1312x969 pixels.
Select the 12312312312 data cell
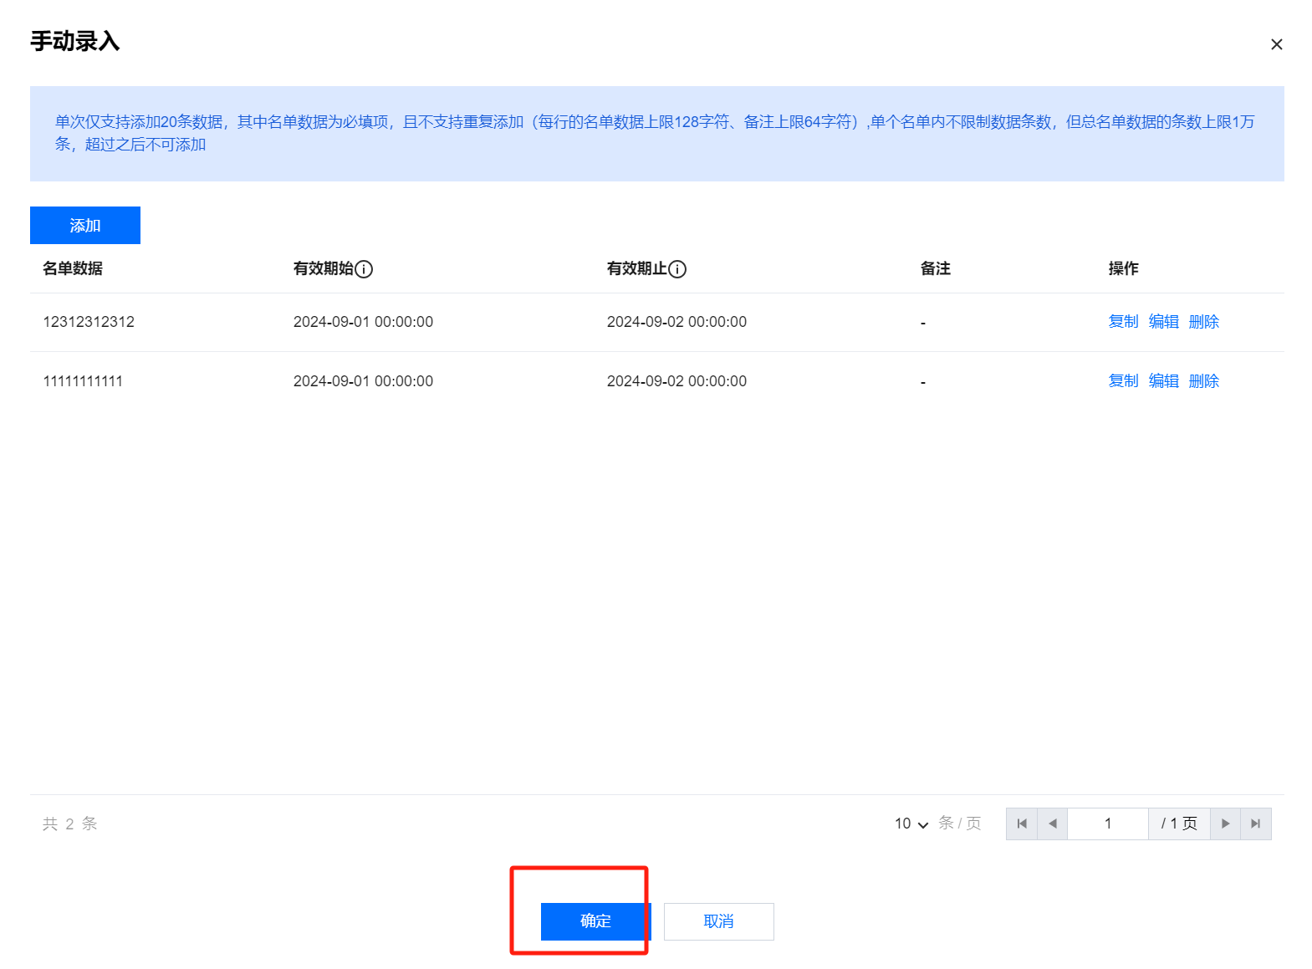click(x=89, y=322)
